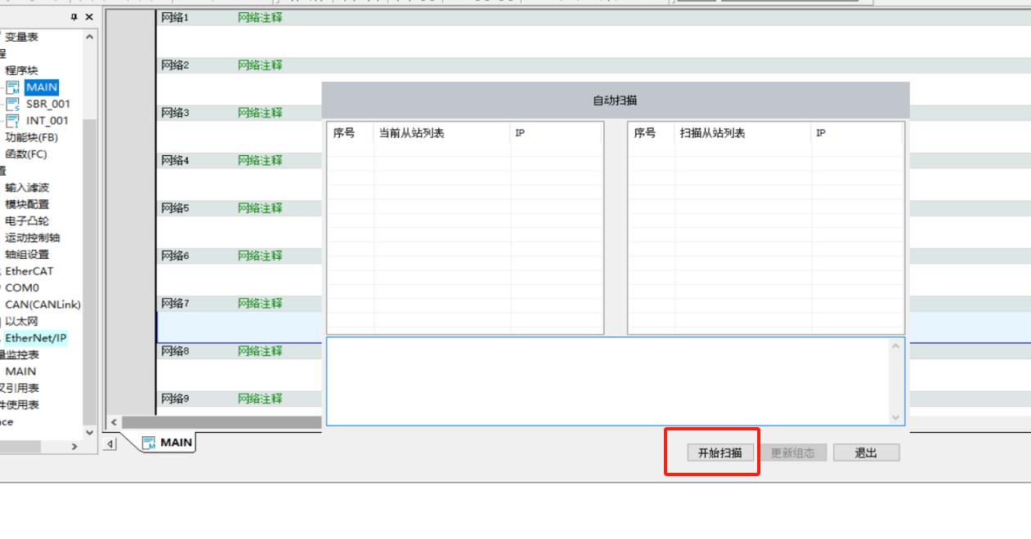Open 模块配置 in the tree
Screen dimensions: 1031x539
coord(27,204)
